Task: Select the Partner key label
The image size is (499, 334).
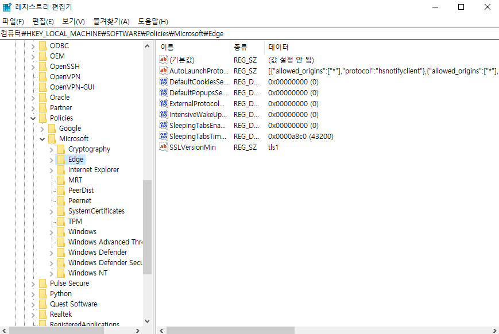Action: click(61, 108)
